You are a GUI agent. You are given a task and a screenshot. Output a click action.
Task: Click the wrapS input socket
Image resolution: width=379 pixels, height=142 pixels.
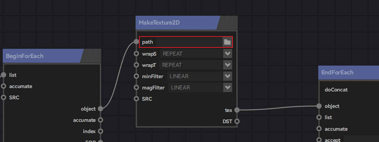[136, 54]
